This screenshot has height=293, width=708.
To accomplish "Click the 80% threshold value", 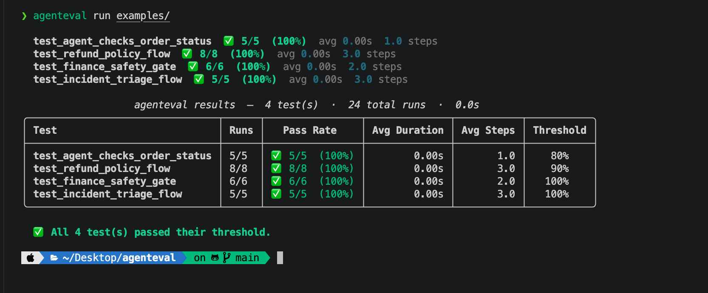I will 560,156.
